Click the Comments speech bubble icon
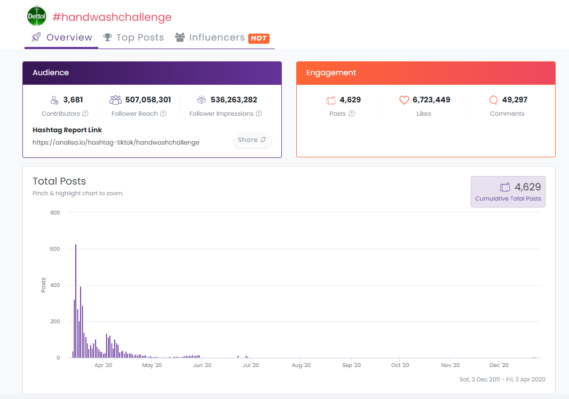This screenshot has height=399, width=569. click(x=494, y=100)
